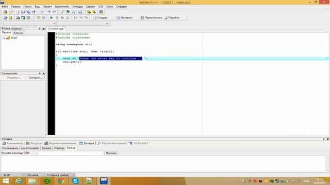This screenshot has width=330, height=185.
Task: Open the Выполнить menu
Action: pos(62,7)
